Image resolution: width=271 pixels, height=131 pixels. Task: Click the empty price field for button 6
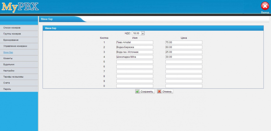click(x=184, y=67)
